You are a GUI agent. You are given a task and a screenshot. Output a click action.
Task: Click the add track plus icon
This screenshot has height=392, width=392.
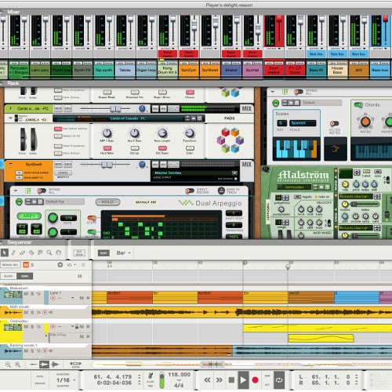click(60, 264)
